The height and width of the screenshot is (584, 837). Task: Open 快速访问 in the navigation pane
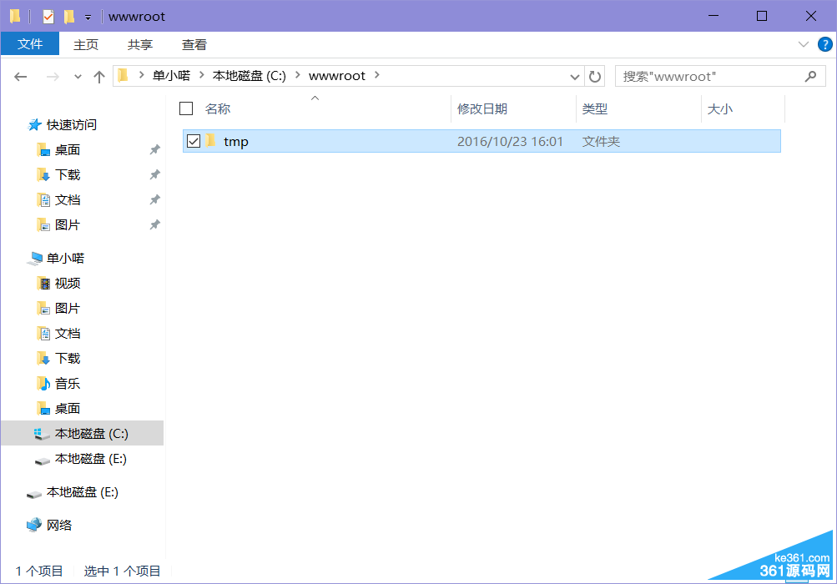72,125
